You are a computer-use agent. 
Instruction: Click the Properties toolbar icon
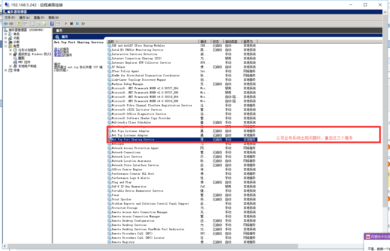pos(32,24)
